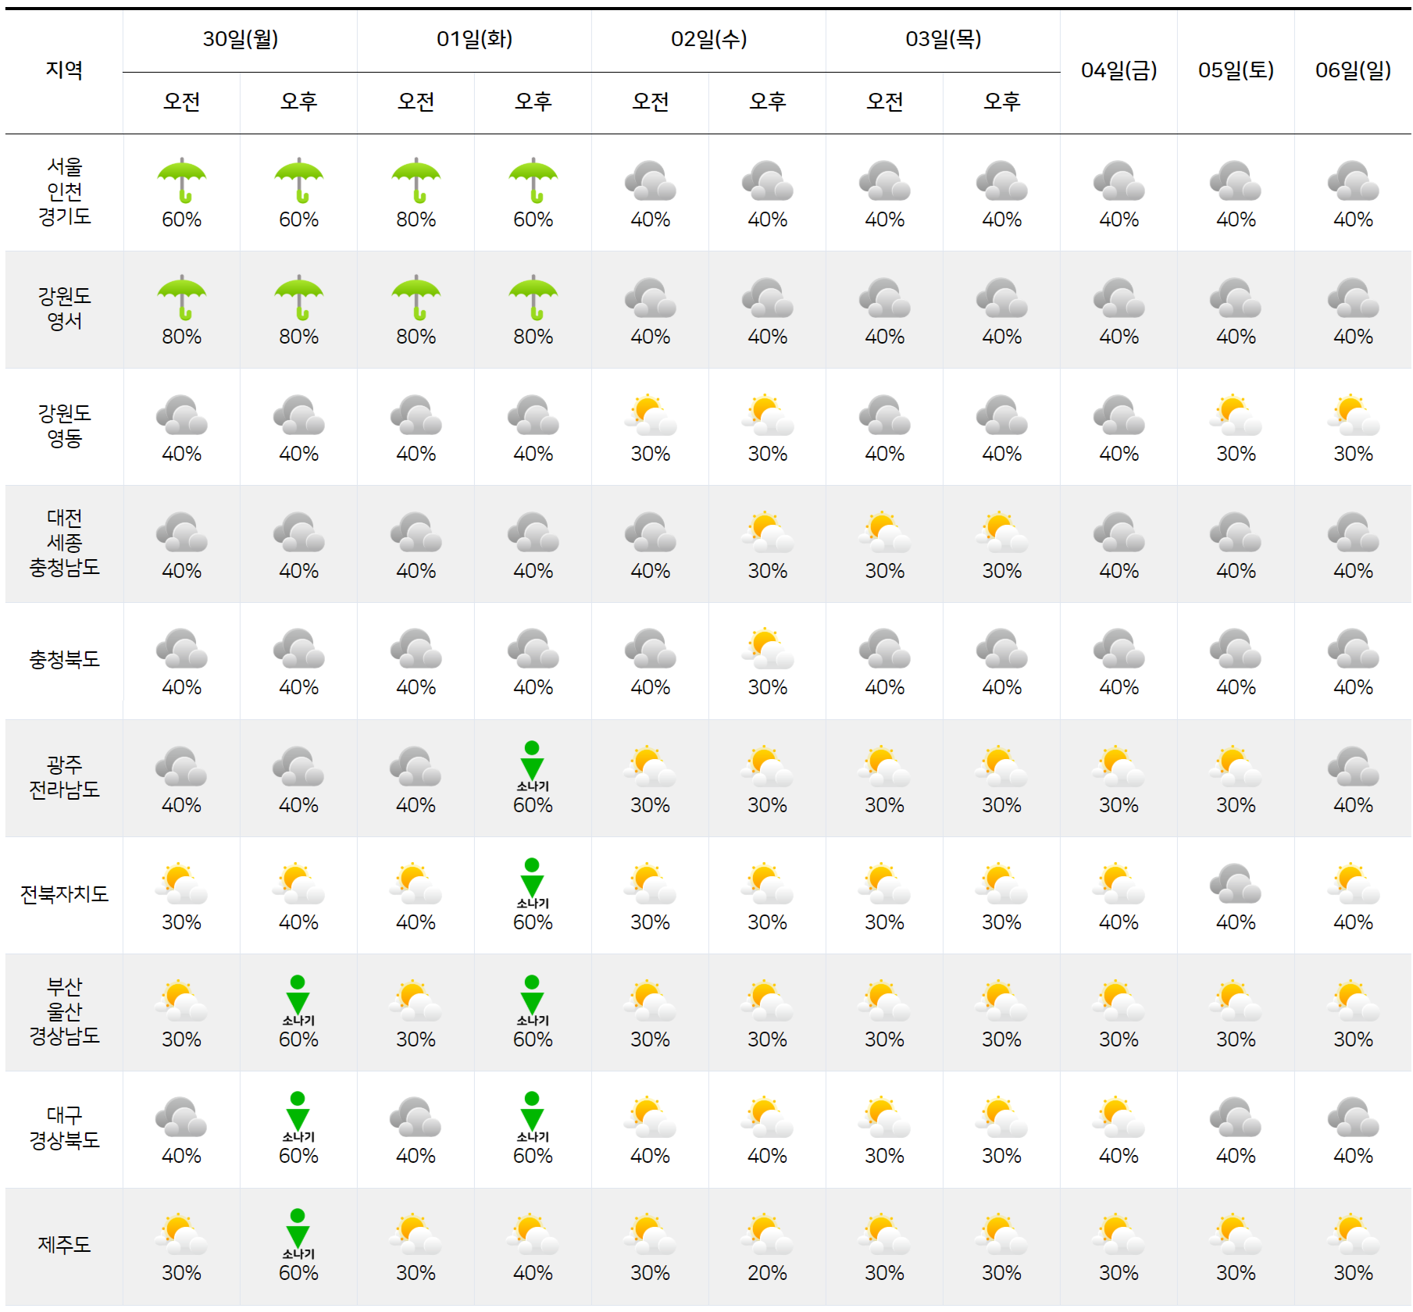1413x1312 pixels.
Task: Click 제주도 partly sunny icon 02일 오후 20%
Action: (767, 1234)
